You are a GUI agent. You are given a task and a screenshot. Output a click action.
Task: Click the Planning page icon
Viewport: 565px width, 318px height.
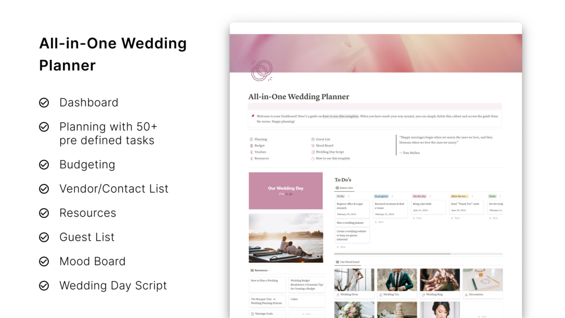tap(251, 139)
